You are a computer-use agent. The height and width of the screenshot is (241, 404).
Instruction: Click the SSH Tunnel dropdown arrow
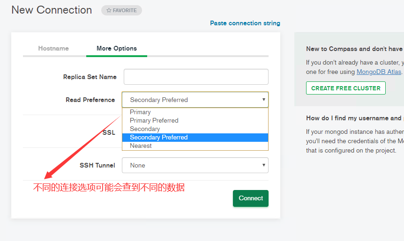pyautogui.click(x=264, y=165)
